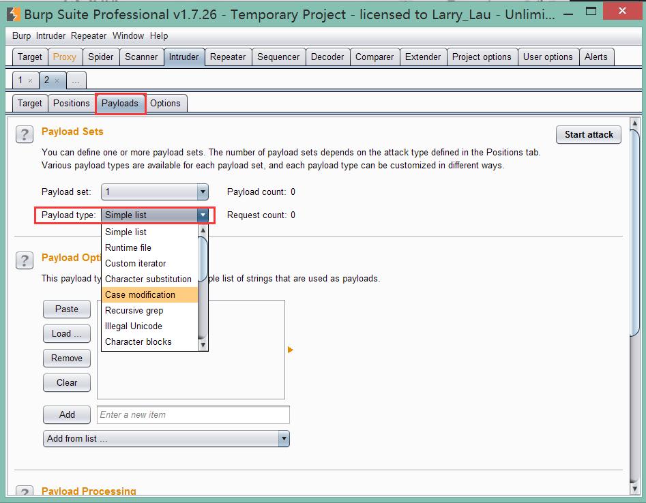Choose Character blocks payload type
This screenshot has height=503, width=646.
tap(149, 341)
